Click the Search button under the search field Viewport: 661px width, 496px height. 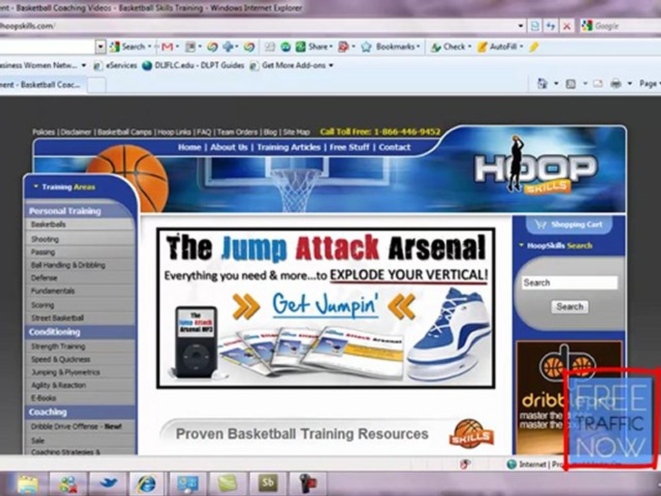click(569, 307)
